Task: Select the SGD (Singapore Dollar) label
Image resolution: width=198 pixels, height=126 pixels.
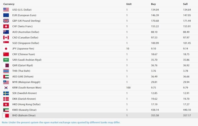Action: tap(26, 43)
